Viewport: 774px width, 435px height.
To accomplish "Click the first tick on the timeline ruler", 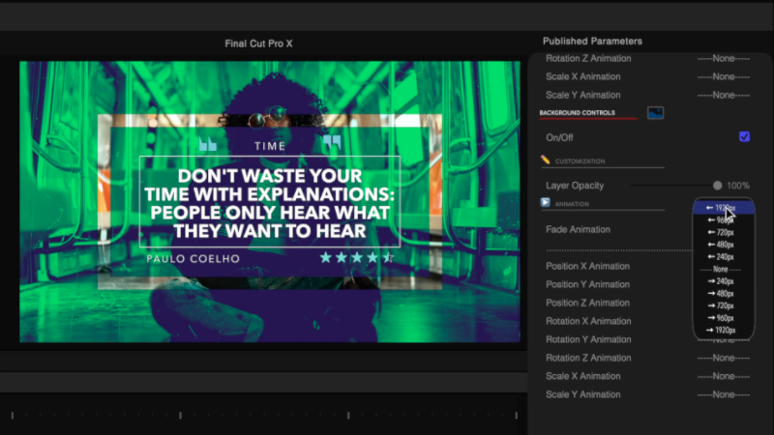I will coord(13,416).
